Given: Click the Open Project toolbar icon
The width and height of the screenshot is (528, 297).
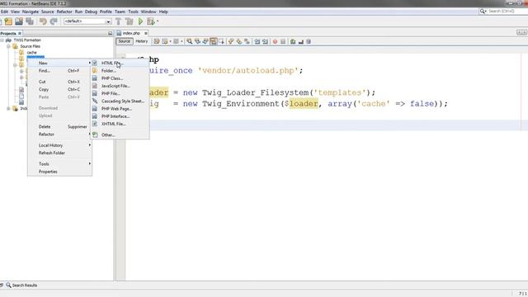Looking at the screenshot, I should pos(19,21).
